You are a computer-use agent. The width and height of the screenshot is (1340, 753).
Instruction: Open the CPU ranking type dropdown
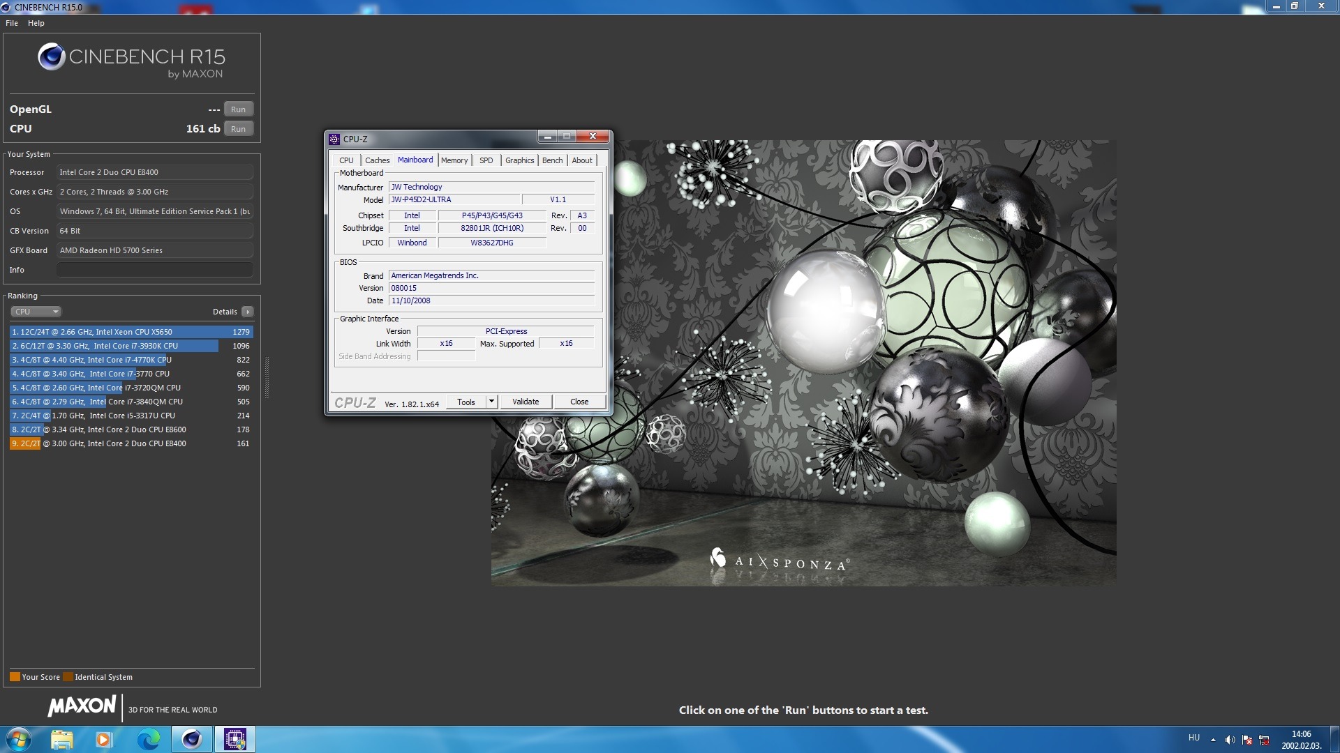pyautogui.click(x=36, y=312)
